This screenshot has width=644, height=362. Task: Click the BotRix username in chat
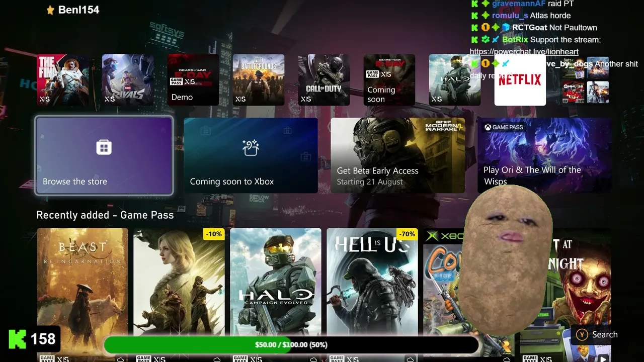coord(515,40)
